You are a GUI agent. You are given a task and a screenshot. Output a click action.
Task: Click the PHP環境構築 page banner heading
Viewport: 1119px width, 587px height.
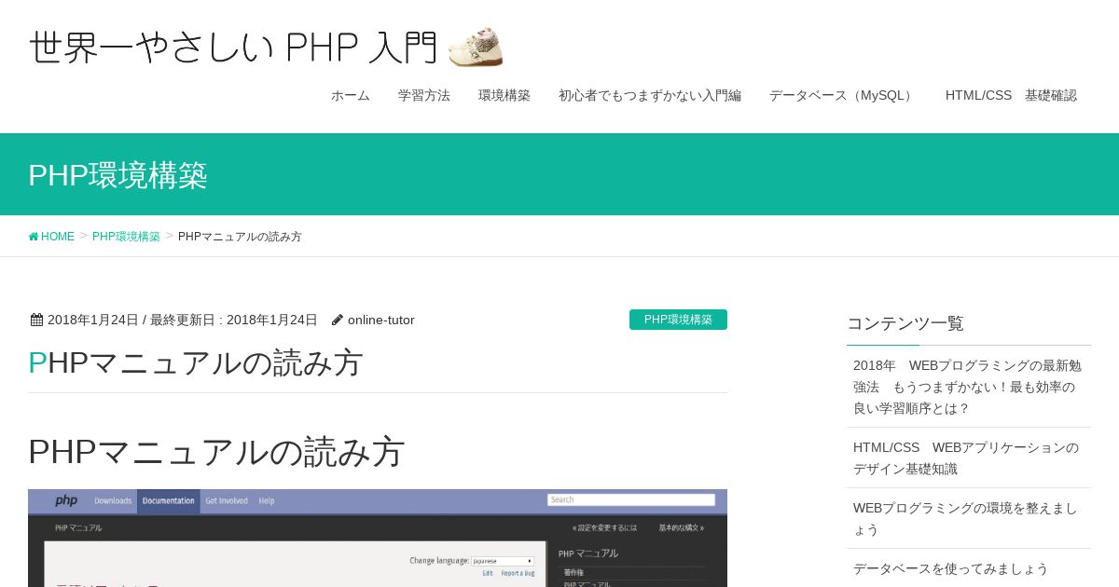(x=117, y=174)
